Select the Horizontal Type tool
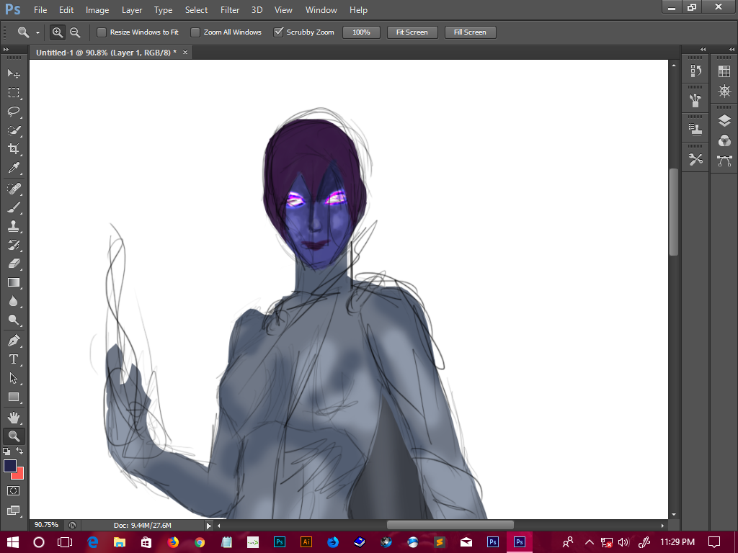 (x=14, y=359)
